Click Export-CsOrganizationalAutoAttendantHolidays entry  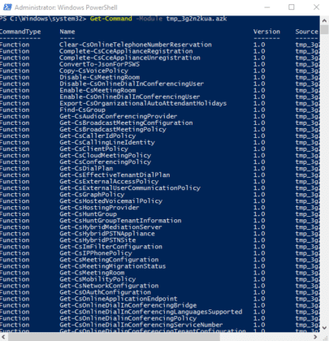point(143,103)
